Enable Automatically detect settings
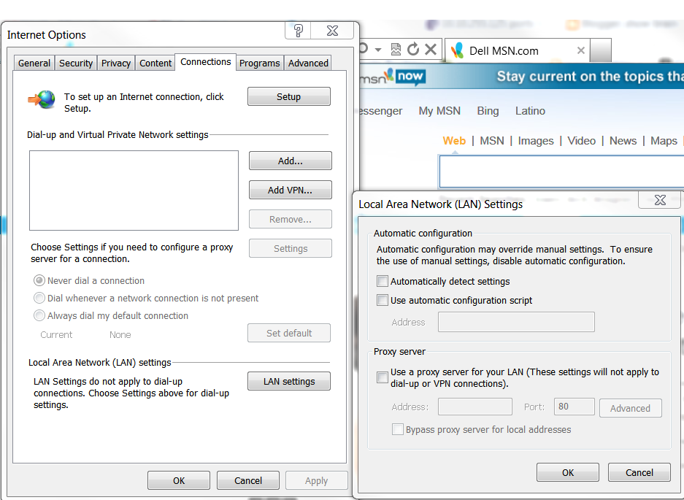684x500 pixels. coord(382,281)
